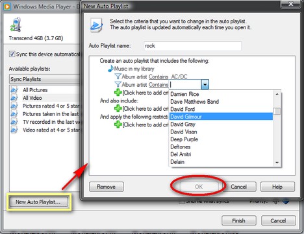Viewport: 304px width, 234px height.
Task: Select Pictures rated 4 or 5 stars playlist
Action: (45, 106)
